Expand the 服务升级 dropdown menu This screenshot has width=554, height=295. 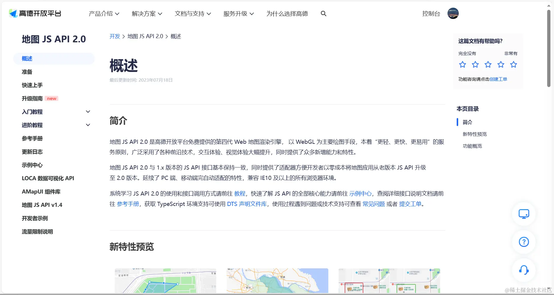pos(239,14)
